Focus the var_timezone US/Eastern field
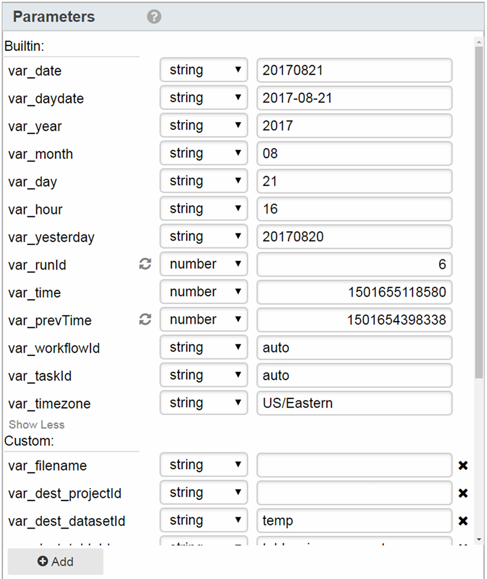The image size is (487, 579). tap(354, 403)
